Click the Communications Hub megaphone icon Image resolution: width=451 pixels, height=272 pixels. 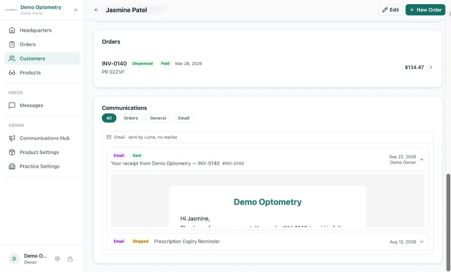point(12,138)
